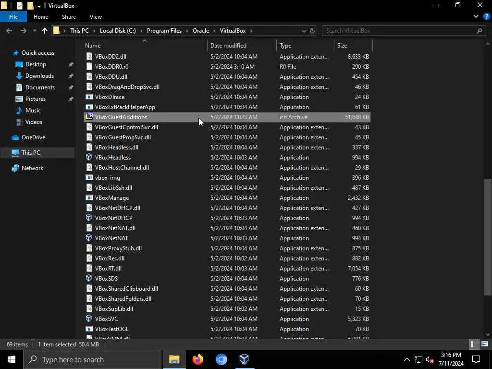This screenshot has height=369, width=492.
Task: Switch to details view layout icon
Action: point(473,344)
